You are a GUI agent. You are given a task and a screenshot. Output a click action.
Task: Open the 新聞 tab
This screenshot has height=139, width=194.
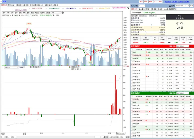point(148,9)
